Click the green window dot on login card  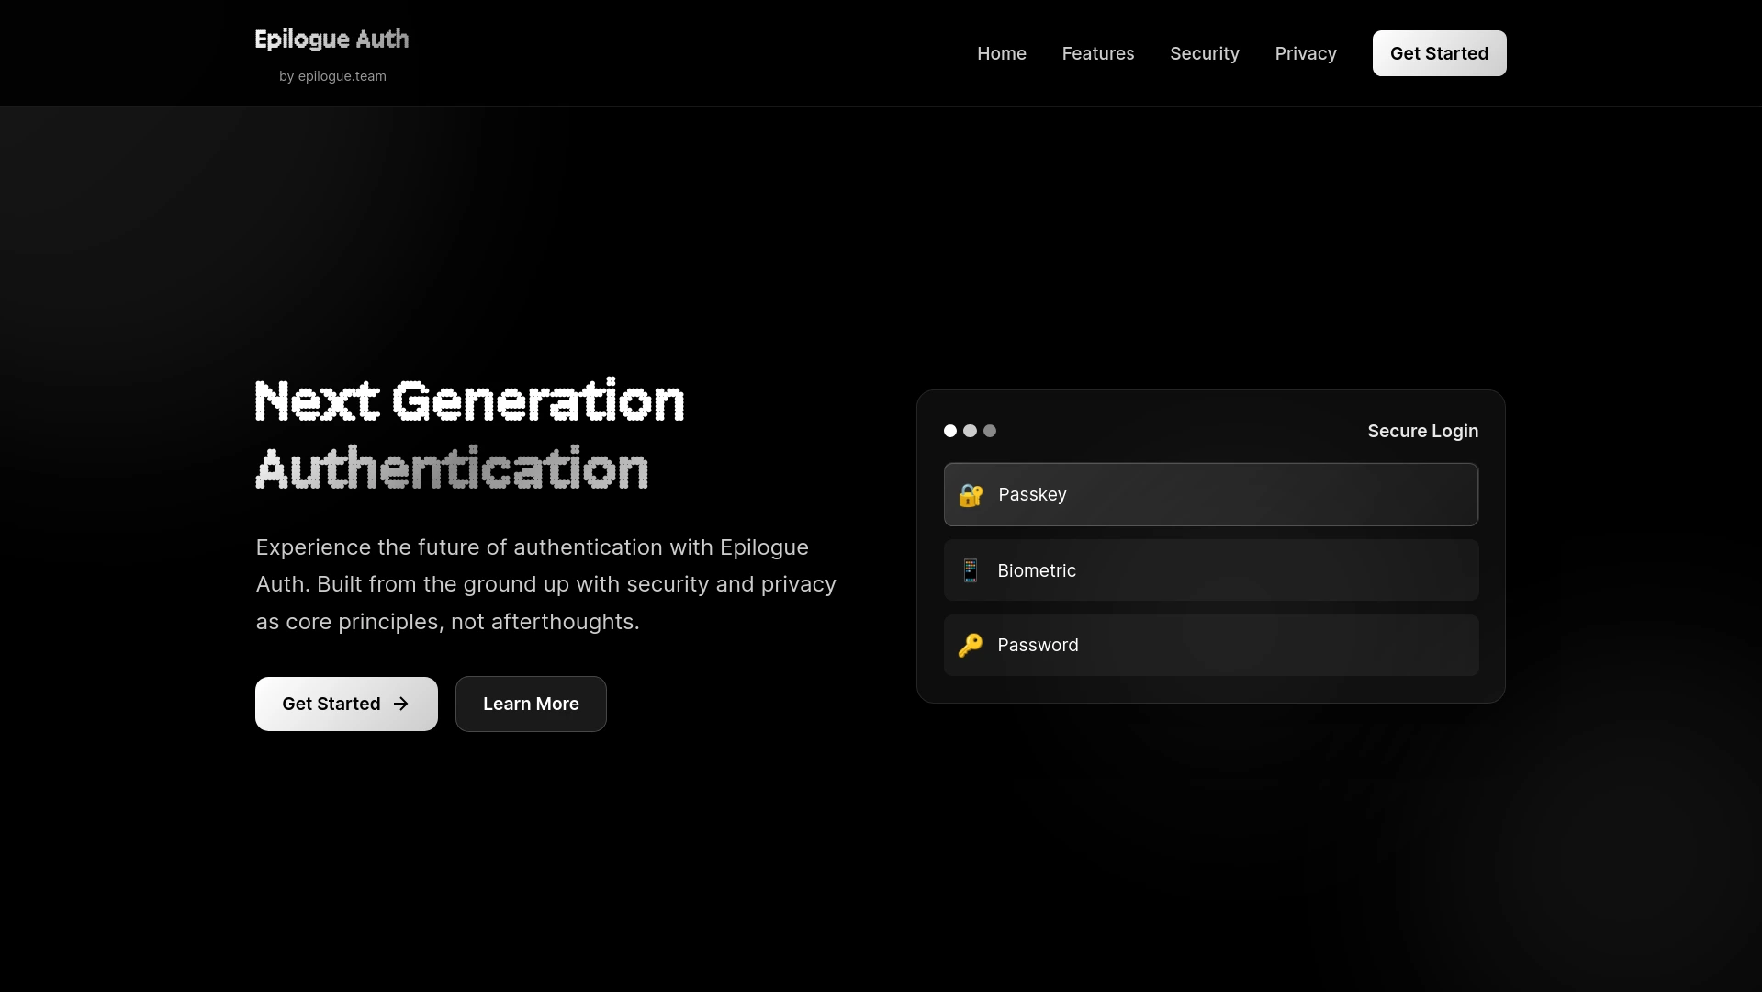point(990,431)
